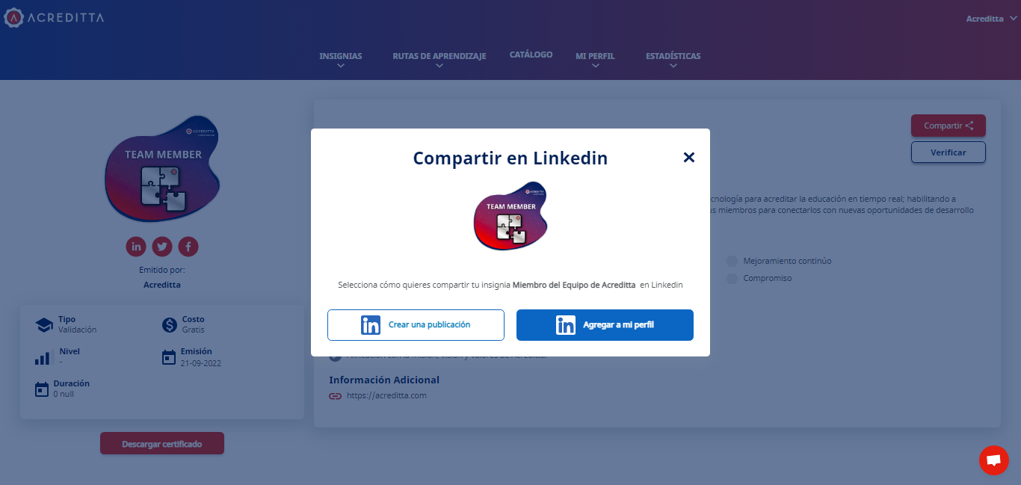Image resolution: width=1021 pixels, height=485 pixels.
Task: Select the Compromiso skill
Action: click(x=768, y=278)
